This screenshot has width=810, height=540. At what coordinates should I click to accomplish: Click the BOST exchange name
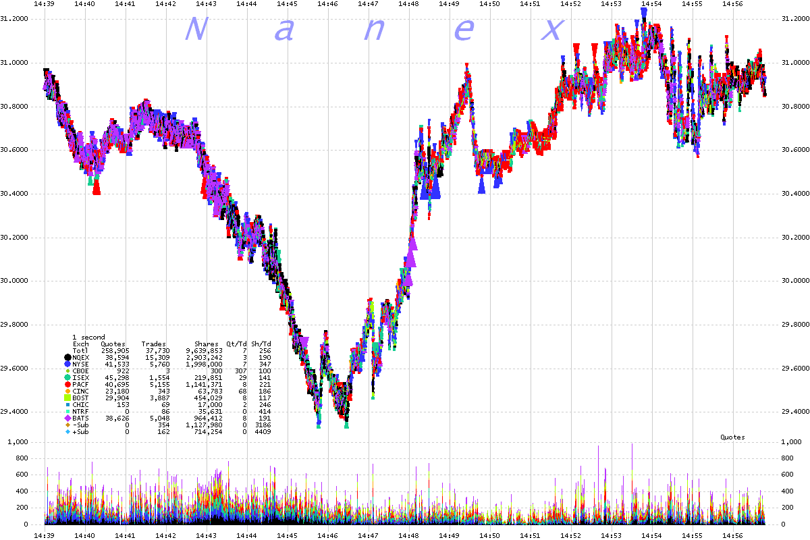[81, 398]
